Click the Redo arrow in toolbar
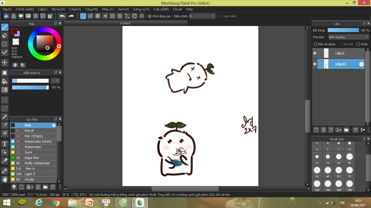371x208 pixels. click(x=71, y=16)
